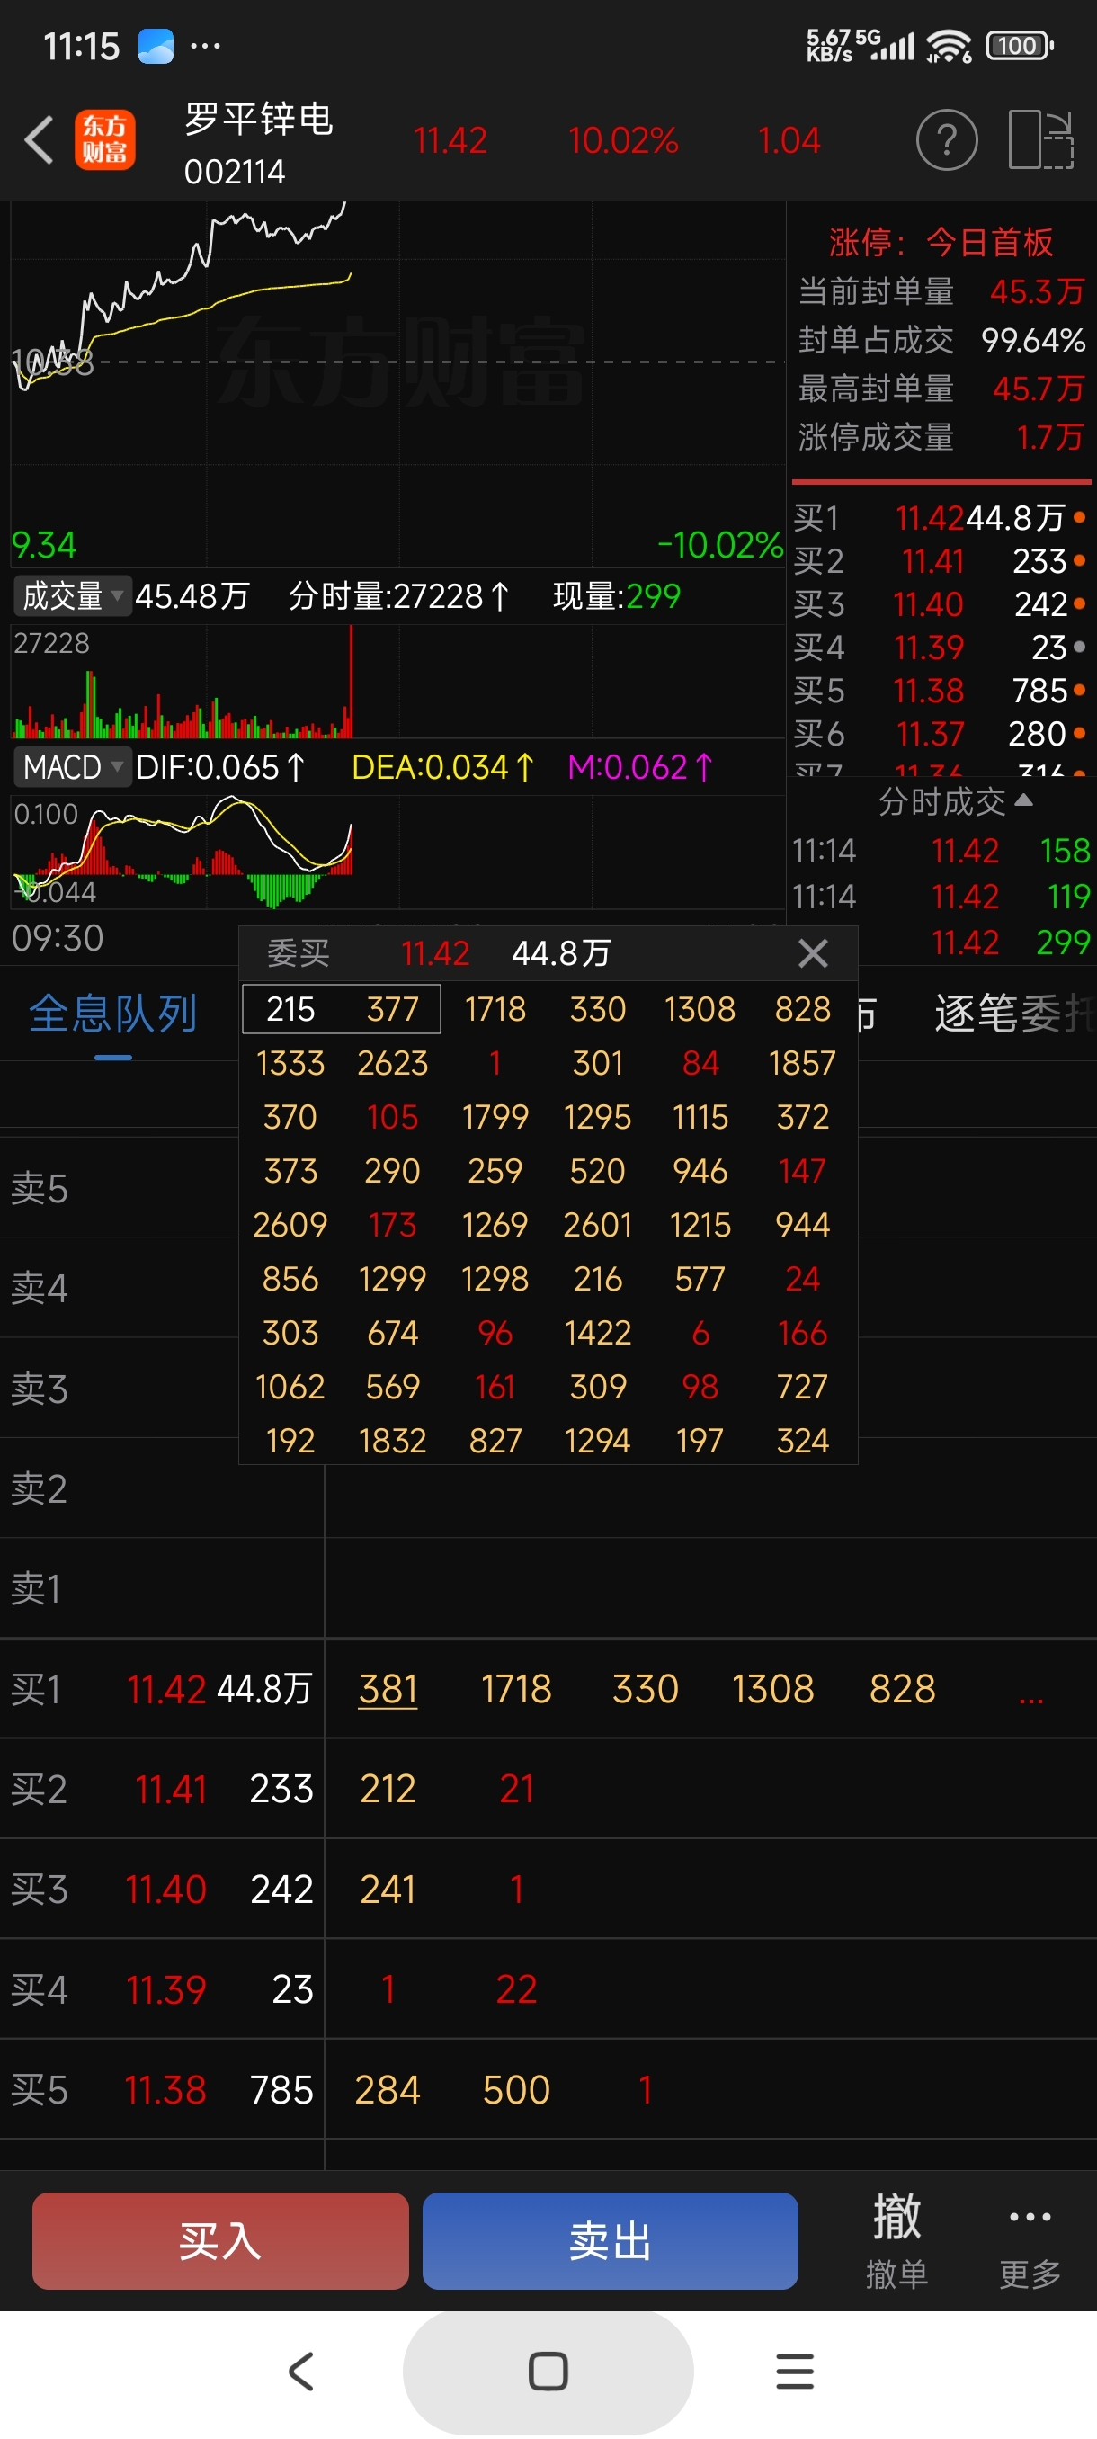Tap the 2609 order in popup grid
Image resolution: width=1097 pixels, height=2439 pixels.
pos(290,1225)
